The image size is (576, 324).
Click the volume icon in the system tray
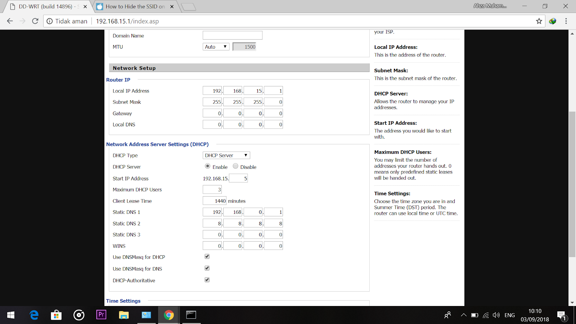[496, 315]
